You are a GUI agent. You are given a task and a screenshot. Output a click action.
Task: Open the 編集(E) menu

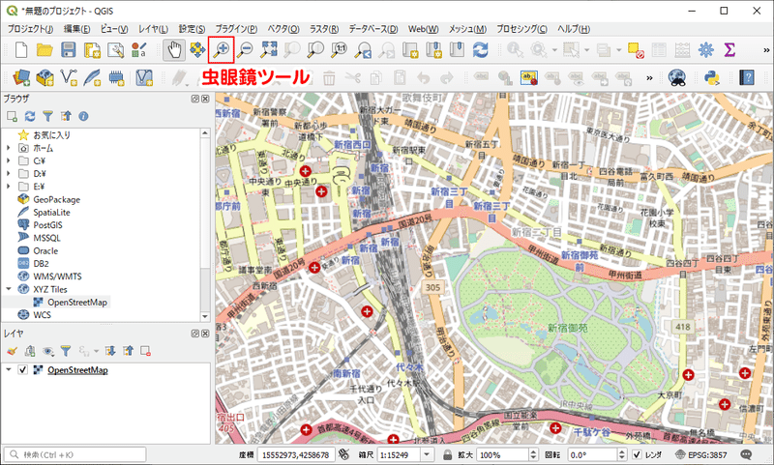pos(76,29)
